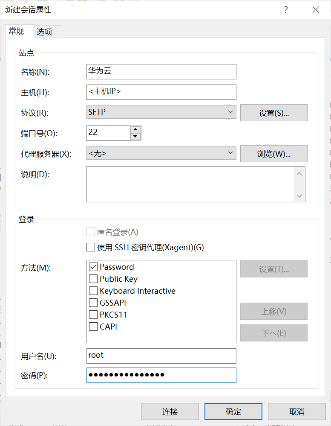Screen dimensions: 331x426
Task: Select the PKCS11 method checkbox
Action: pyautogui.click(x=93, y=315)
